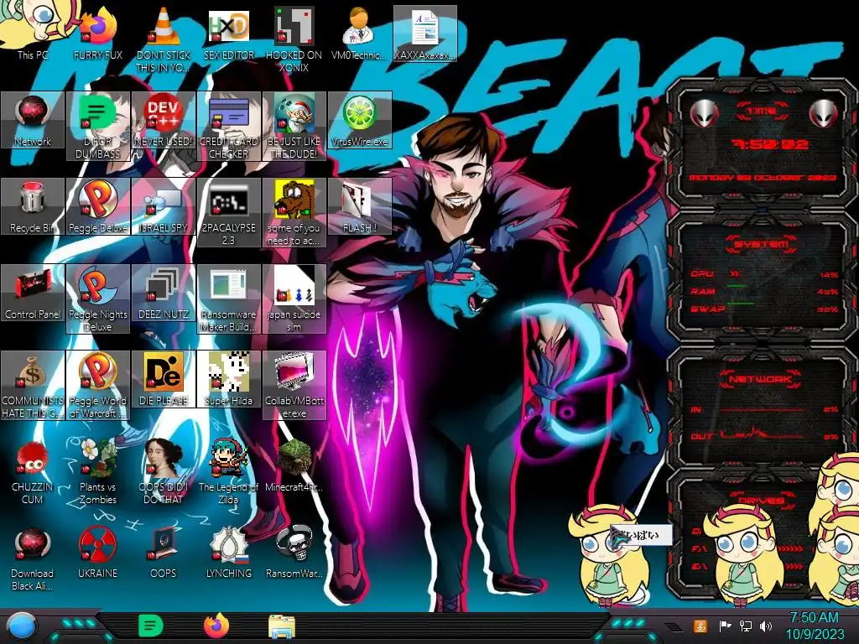Select the DIE PLEASE icon
The height and width of the screenshot is (644, 859).
coord(164,379)
